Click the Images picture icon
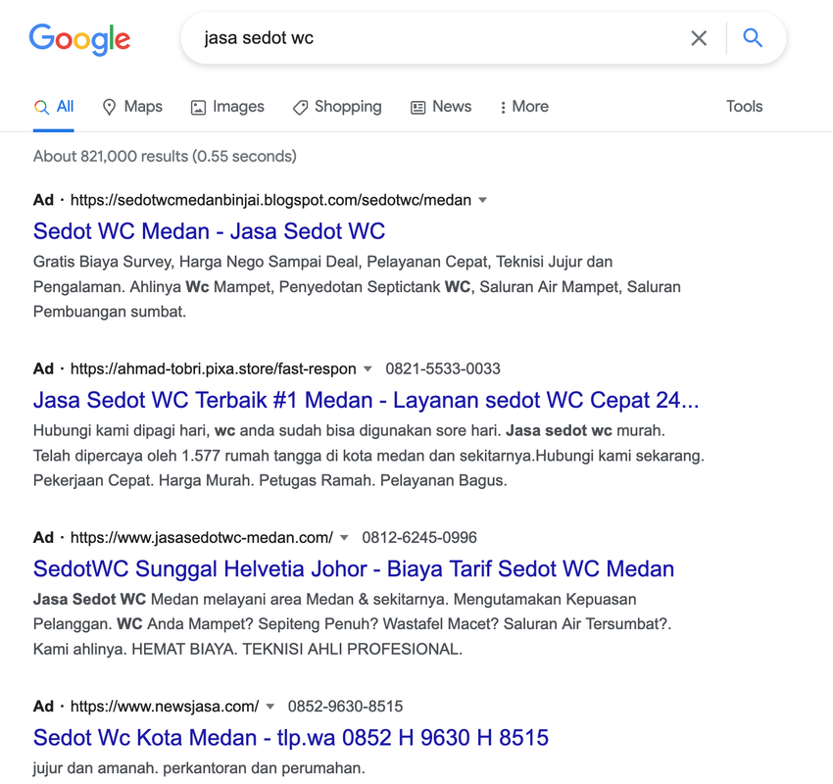 (x=198, y=107)
